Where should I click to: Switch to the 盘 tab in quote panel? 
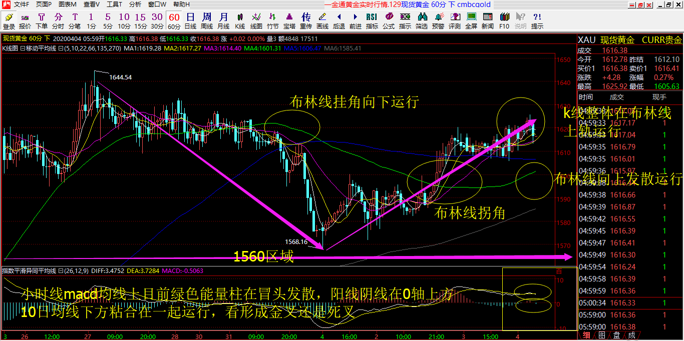(616, 335)
